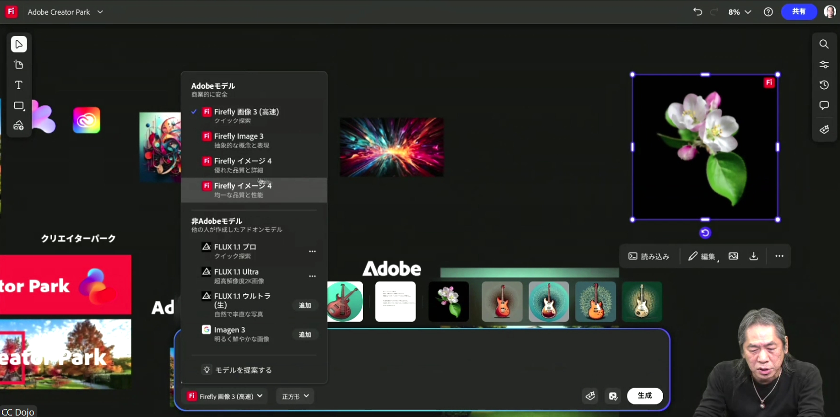Choose the Rectangle shape tool
Image resolution: width=840 pixels, height=417 pixels.
coord(19,105)
